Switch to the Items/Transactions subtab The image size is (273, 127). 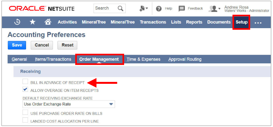pos(53,59)
